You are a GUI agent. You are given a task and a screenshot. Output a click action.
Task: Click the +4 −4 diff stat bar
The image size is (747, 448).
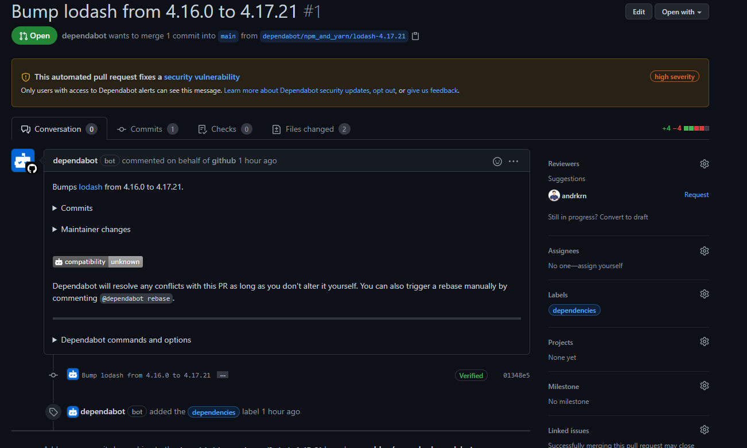tap(686, 128)
